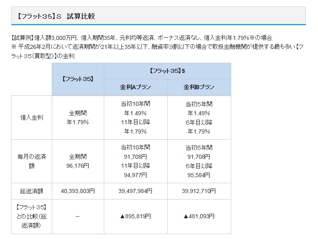This screenshot has width=318, height=239.
Task: Click the 39,912,710円 total for Plan B
Action: click(x=199, y=191)
